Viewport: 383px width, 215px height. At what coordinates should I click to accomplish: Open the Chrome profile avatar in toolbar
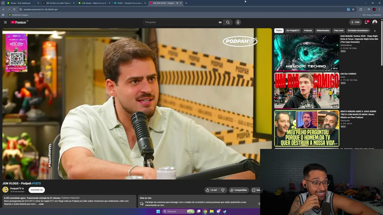(x=374, y=9)
